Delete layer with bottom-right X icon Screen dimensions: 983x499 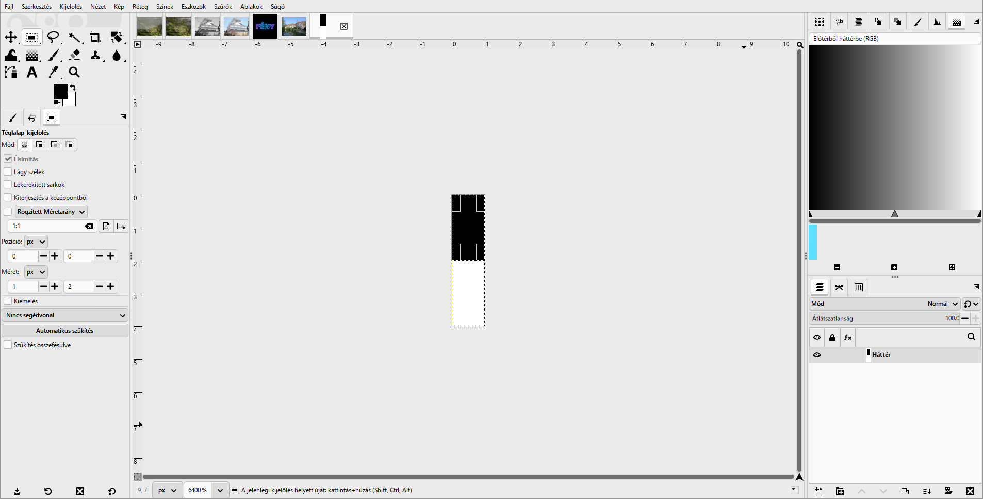[970, 491]
